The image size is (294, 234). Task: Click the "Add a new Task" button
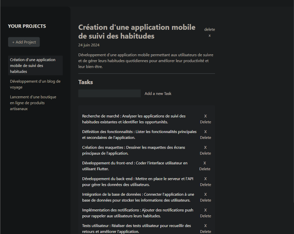(x=158, y=94)
